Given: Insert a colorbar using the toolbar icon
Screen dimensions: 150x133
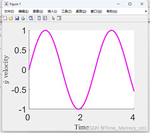Looking at the screenshot, I should tap(39, 18).
